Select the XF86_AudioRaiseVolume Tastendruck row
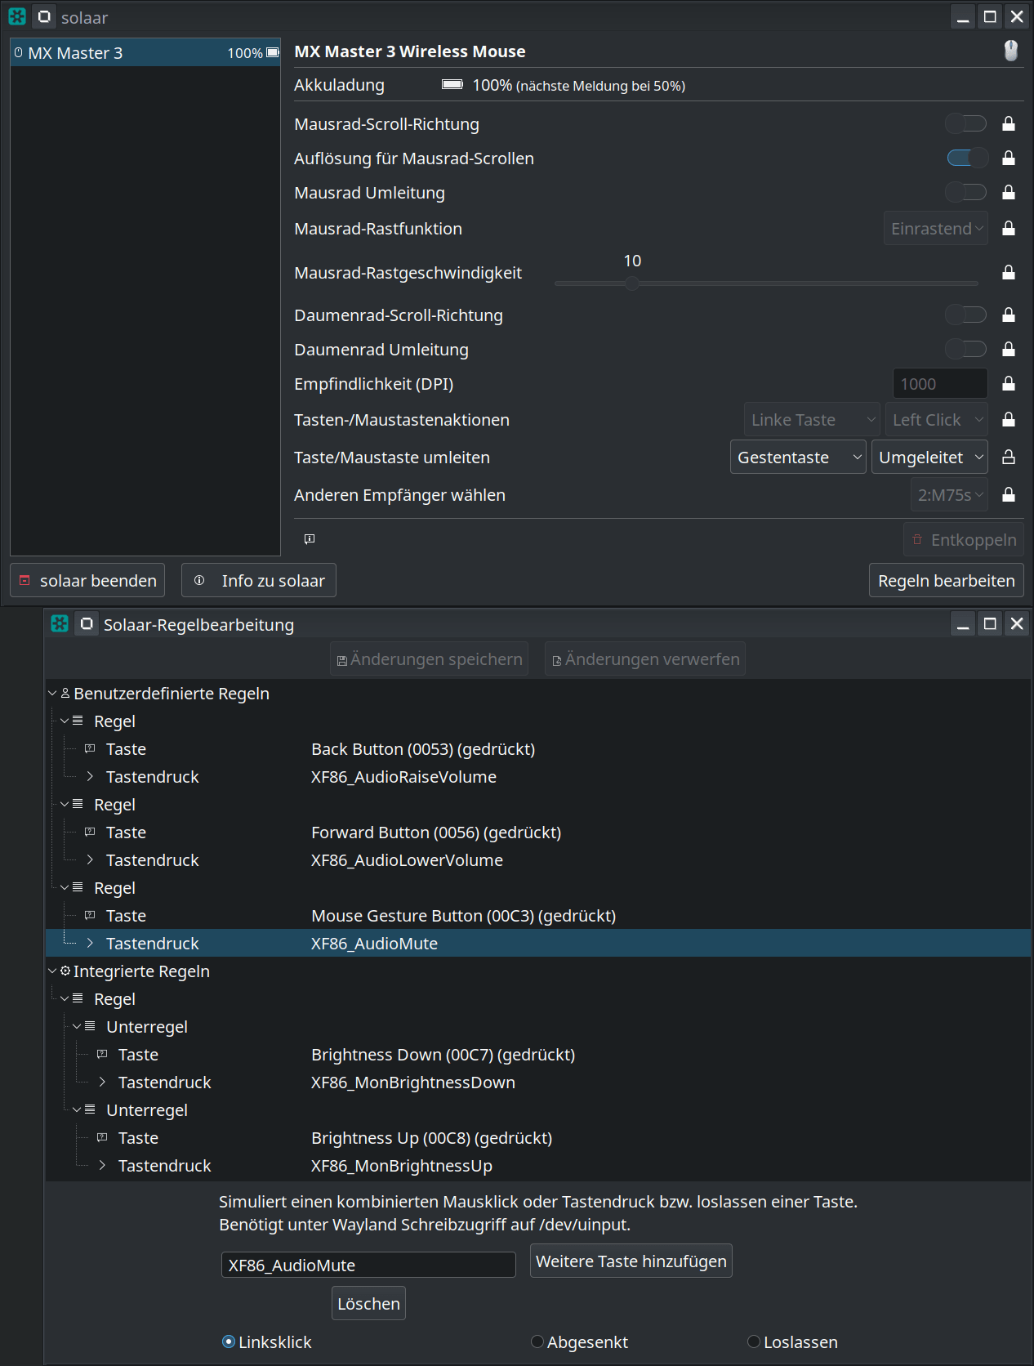 (403, 777)
